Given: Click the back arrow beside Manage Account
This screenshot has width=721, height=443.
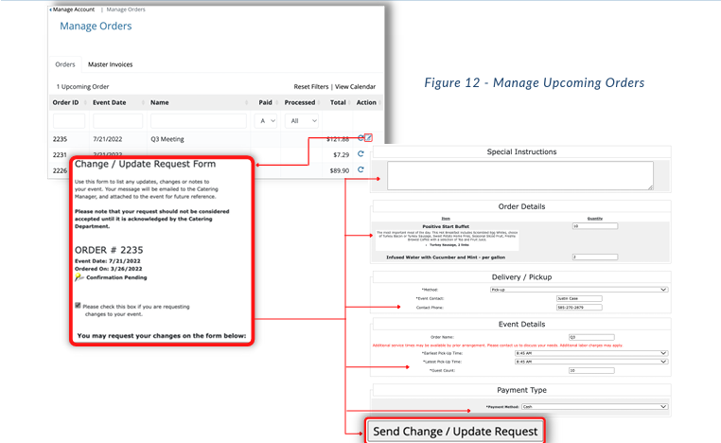Looking at the screenshot, I should tap(50, 9).
